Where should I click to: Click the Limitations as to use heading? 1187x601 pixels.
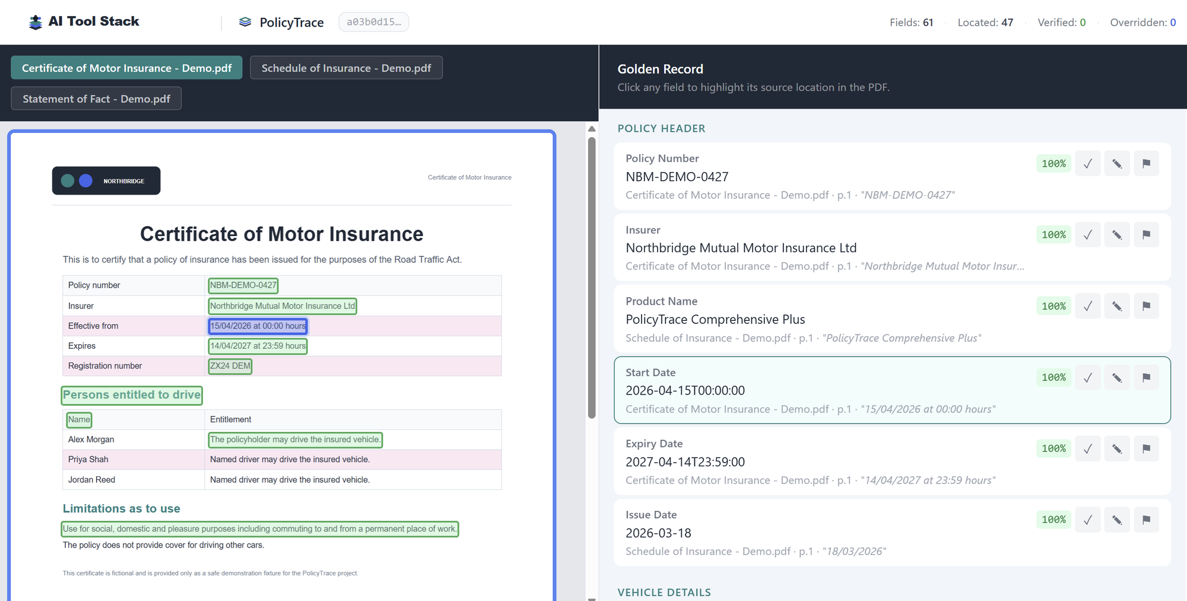click(122, 508)
